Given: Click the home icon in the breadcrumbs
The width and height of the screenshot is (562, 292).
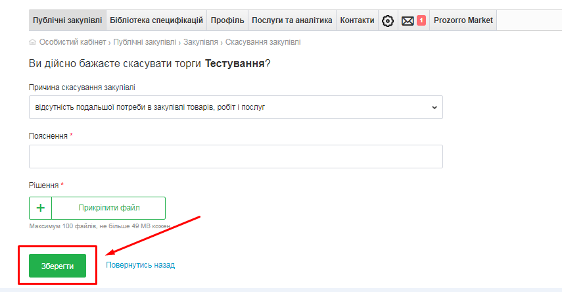Looking at the screenshot, I should point(33,42).
